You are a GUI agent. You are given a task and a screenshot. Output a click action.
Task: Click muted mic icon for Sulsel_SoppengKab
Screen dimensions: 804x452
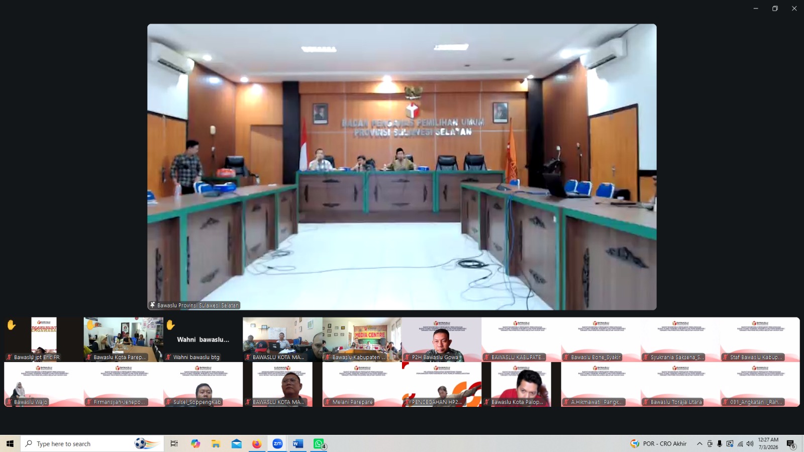coord(168,402)
